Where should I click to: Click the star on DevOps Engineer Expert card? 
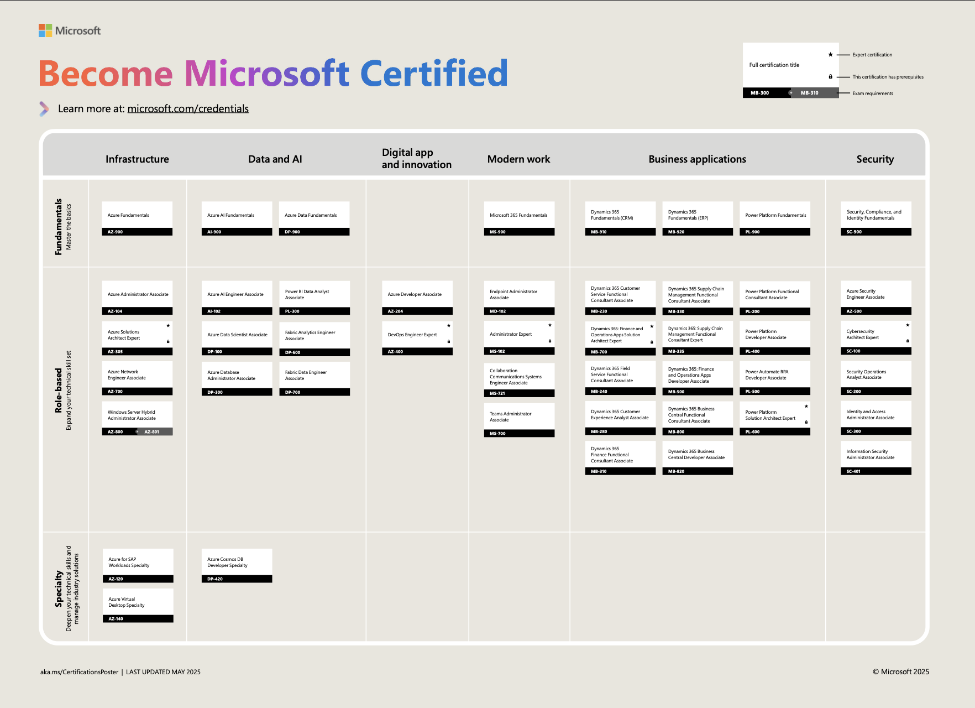point(448,325)
